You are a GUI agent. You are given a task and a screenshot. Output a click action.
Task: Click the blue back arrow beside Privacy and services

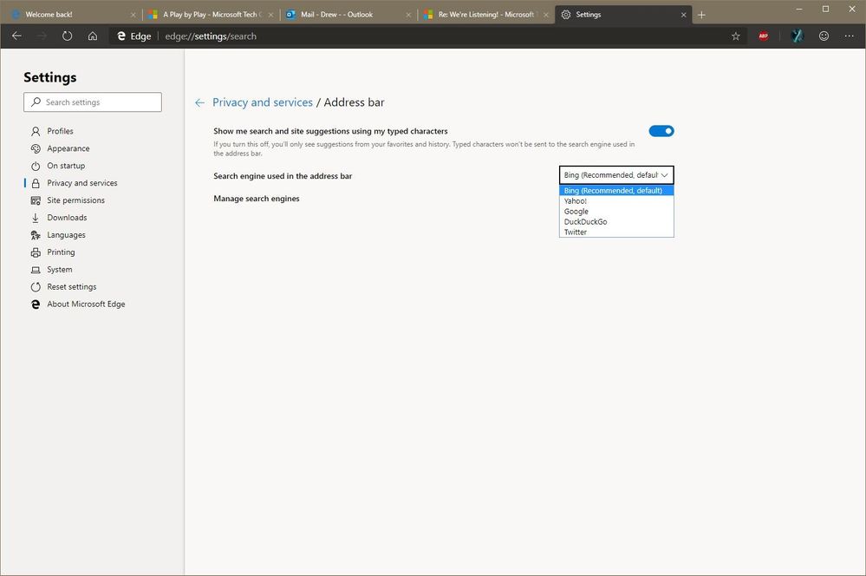pos(200,102)
